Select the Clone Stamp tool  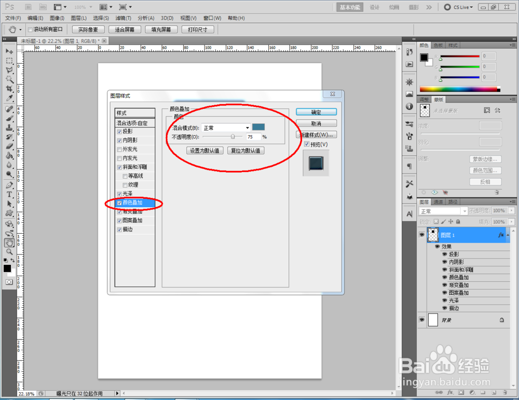click(x=9, y=127)
